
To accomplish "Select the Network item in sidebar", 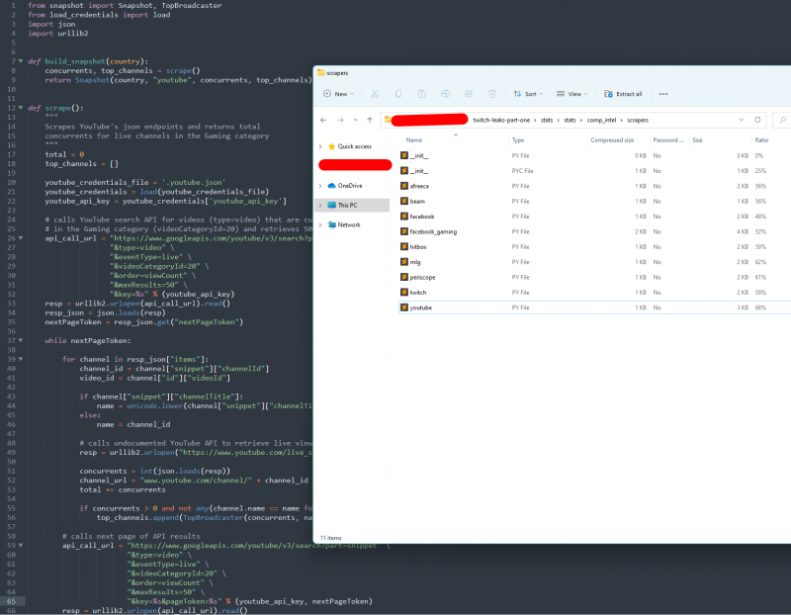I will 349,224.
